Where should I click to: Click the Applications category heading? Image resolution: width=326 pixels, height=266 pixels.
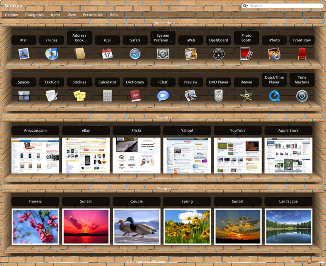[164, 23]
